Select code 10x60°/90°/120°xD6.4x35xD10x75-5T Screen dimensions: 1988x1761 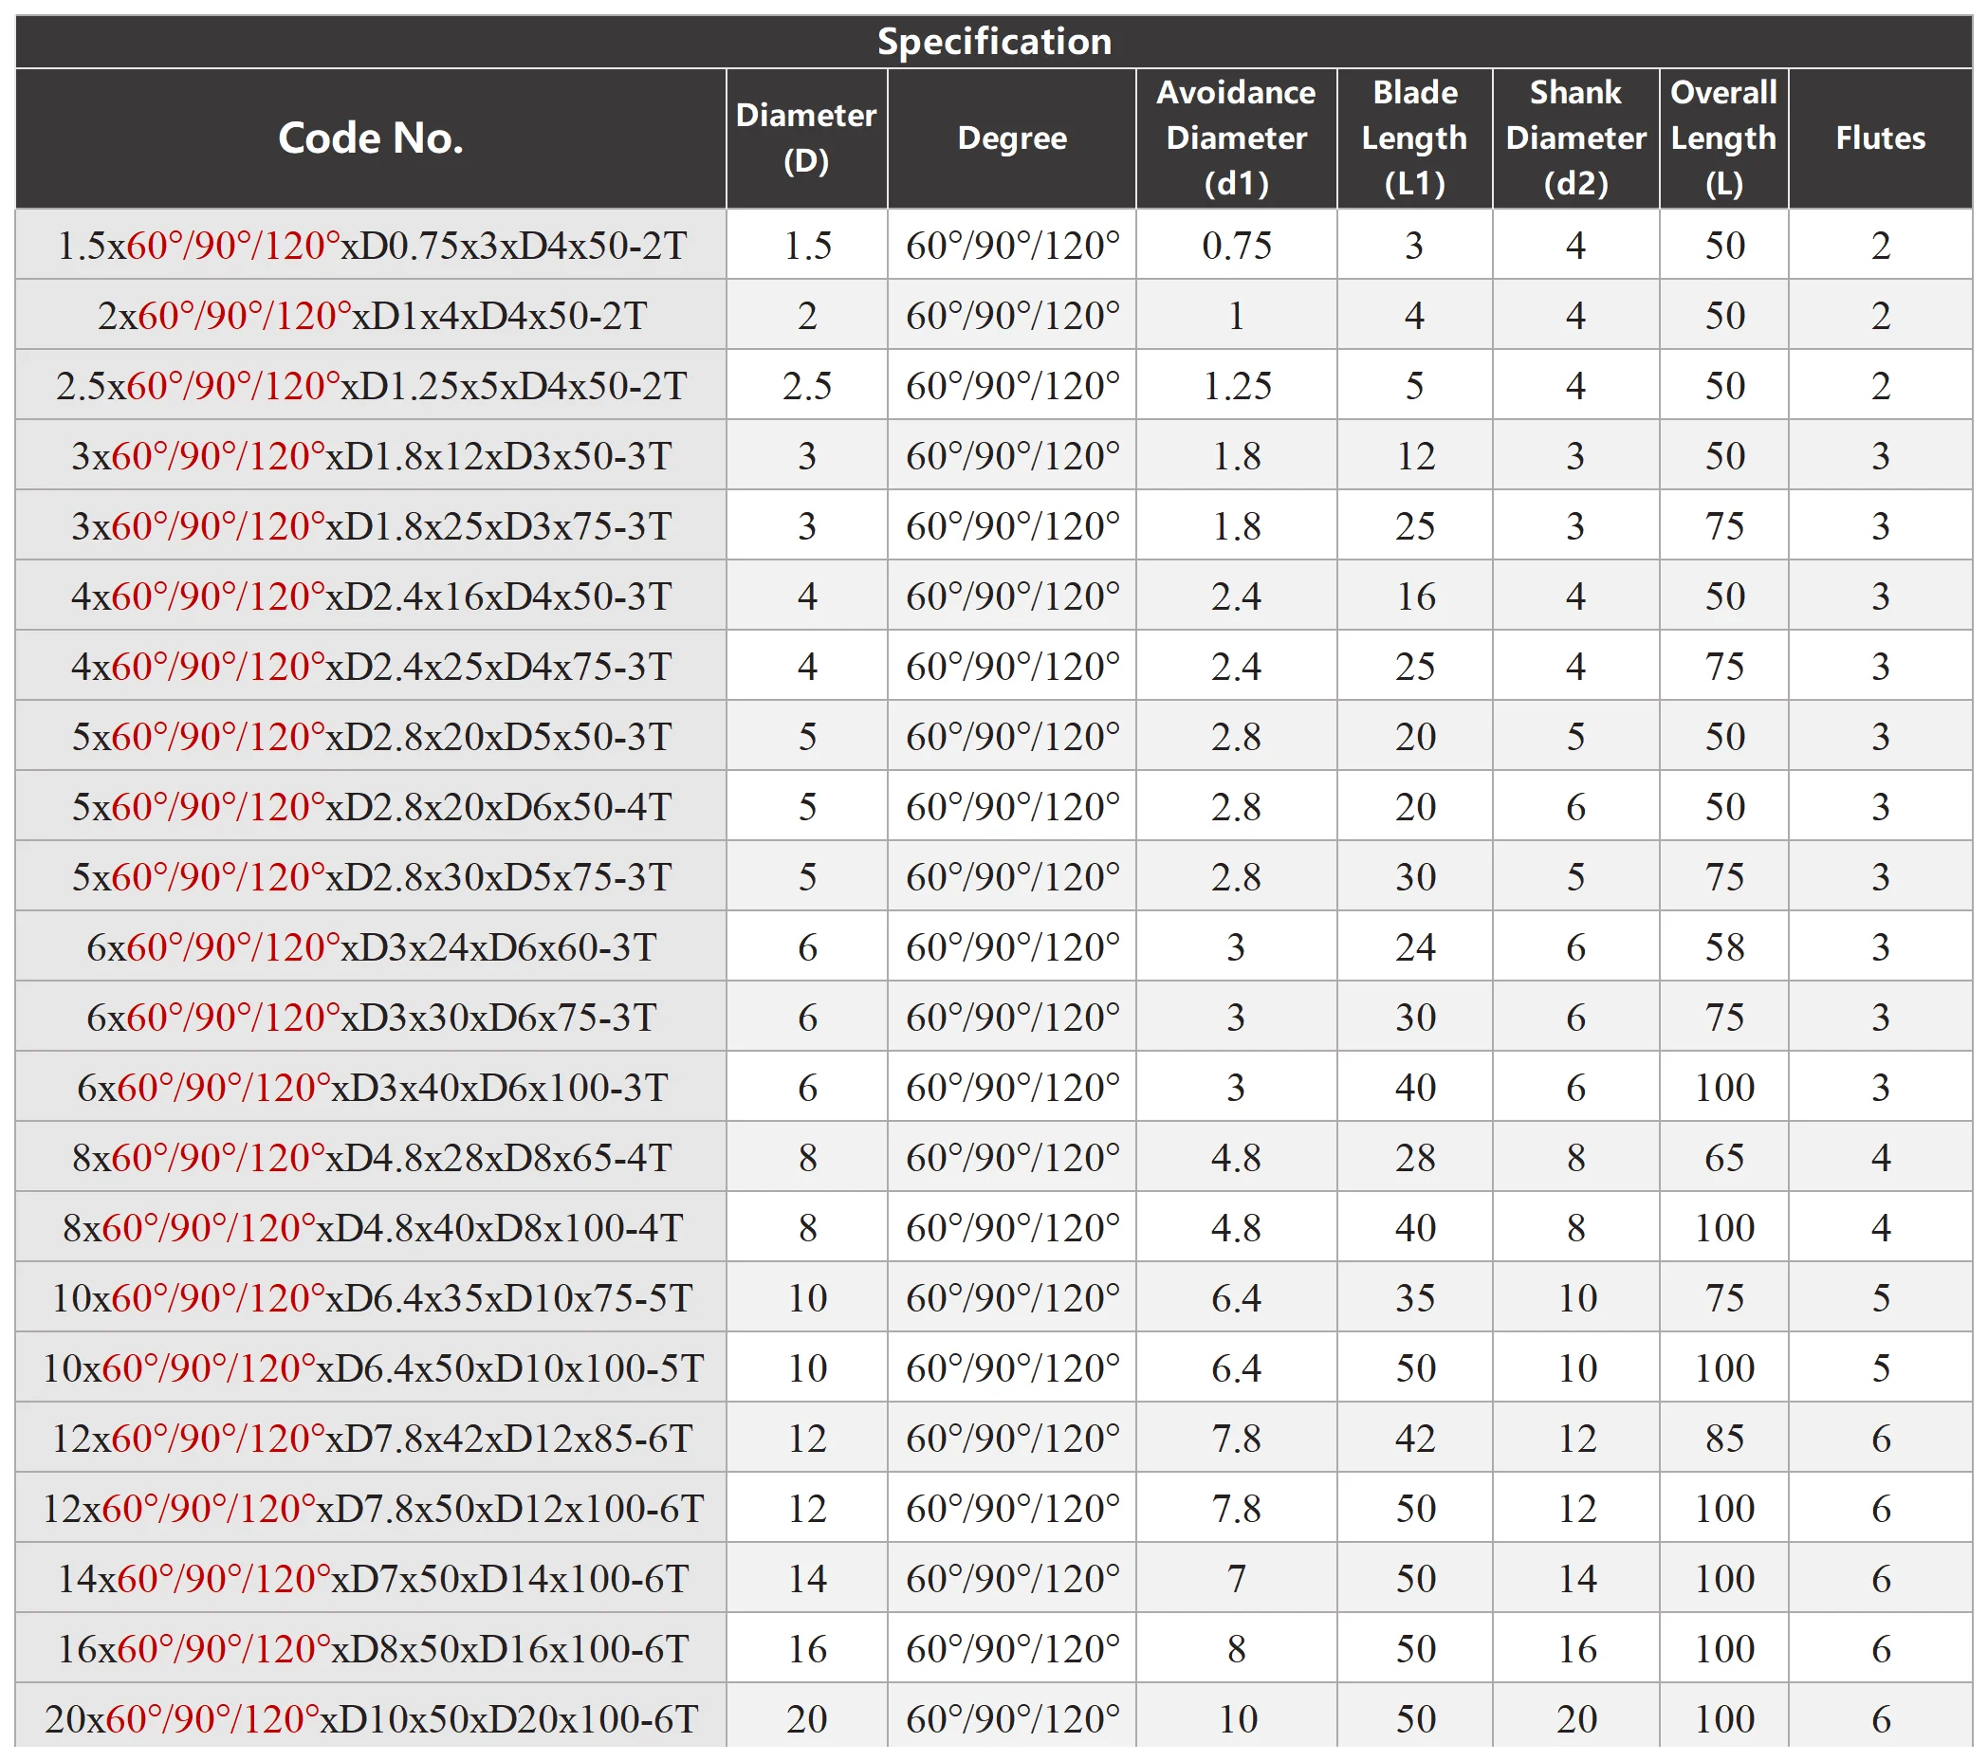(x=372, y=1298)
